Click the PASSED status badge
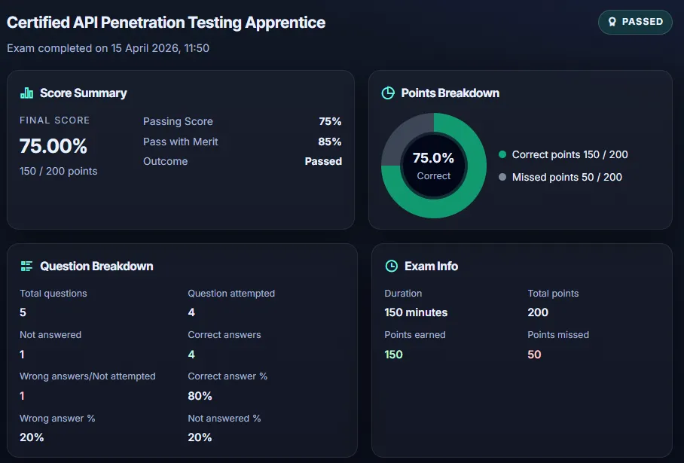This screenshot has width=684, height=463. coord(634,22)
